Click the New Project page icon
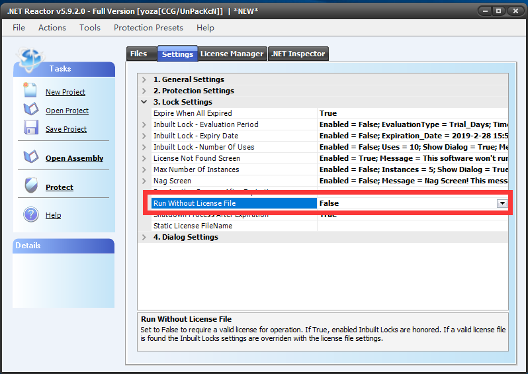528x374 pixels. [30, 90]
